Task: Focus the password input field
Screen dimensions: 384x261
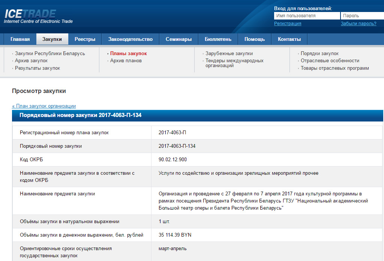Action: (x=362, y=16)
